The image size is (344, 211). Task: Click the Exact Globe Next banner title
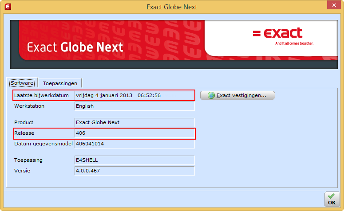coord(75,47)
